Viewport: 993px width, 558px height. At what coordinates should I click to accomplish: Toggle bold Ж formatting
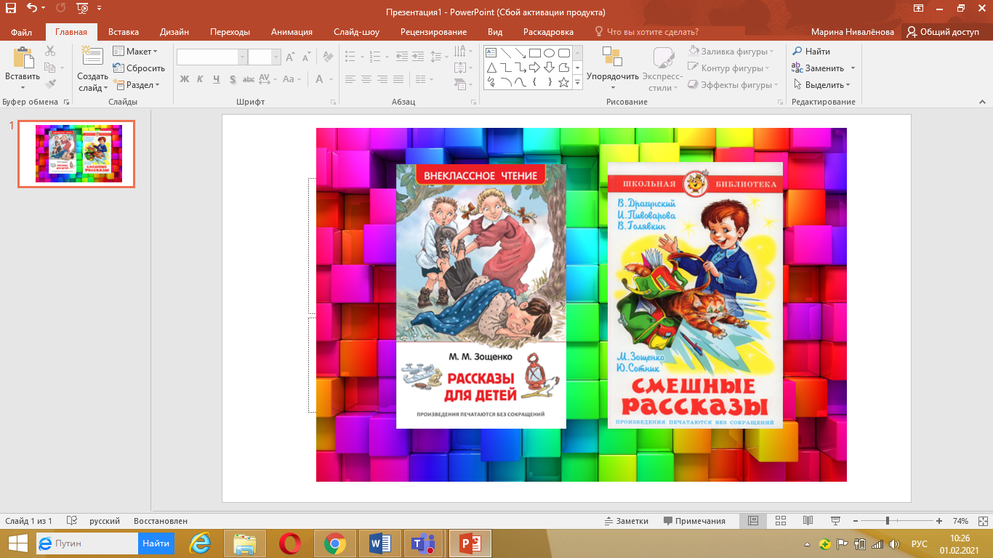[x=185, y=79]
